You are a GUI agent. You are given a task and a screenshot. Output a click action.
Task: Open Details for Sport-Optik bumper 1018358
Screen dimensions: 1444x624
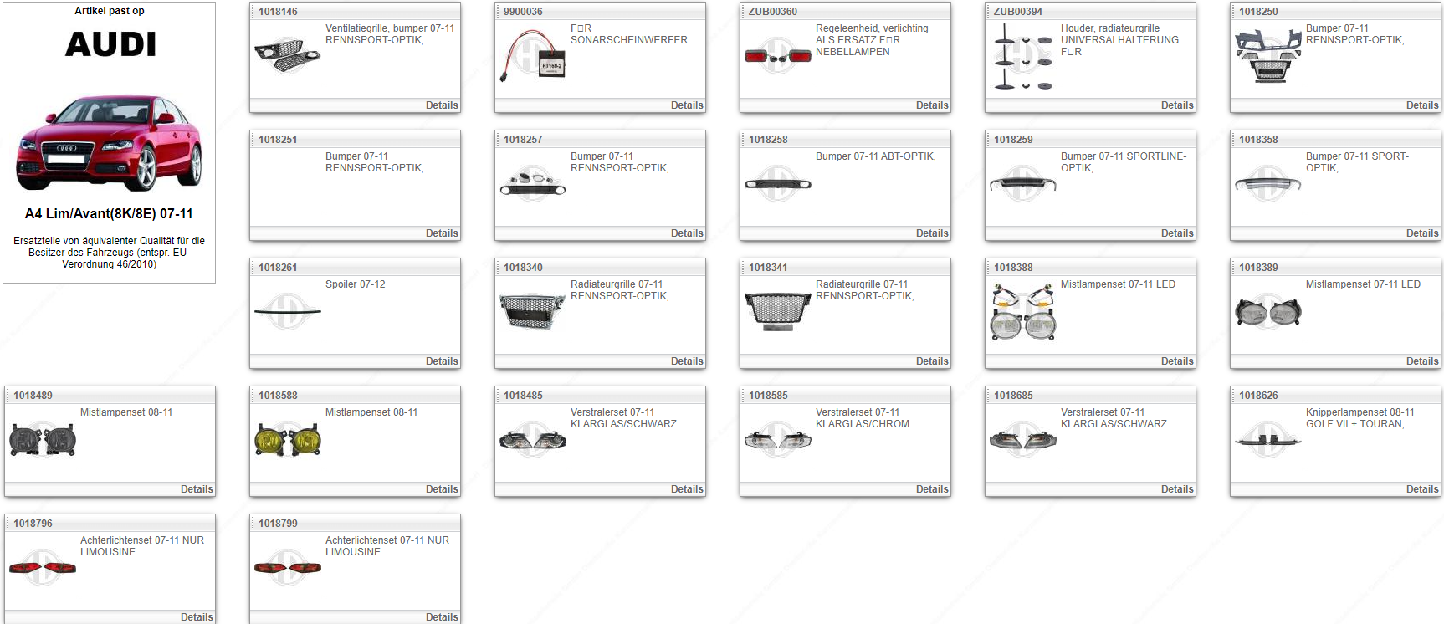1421,233
